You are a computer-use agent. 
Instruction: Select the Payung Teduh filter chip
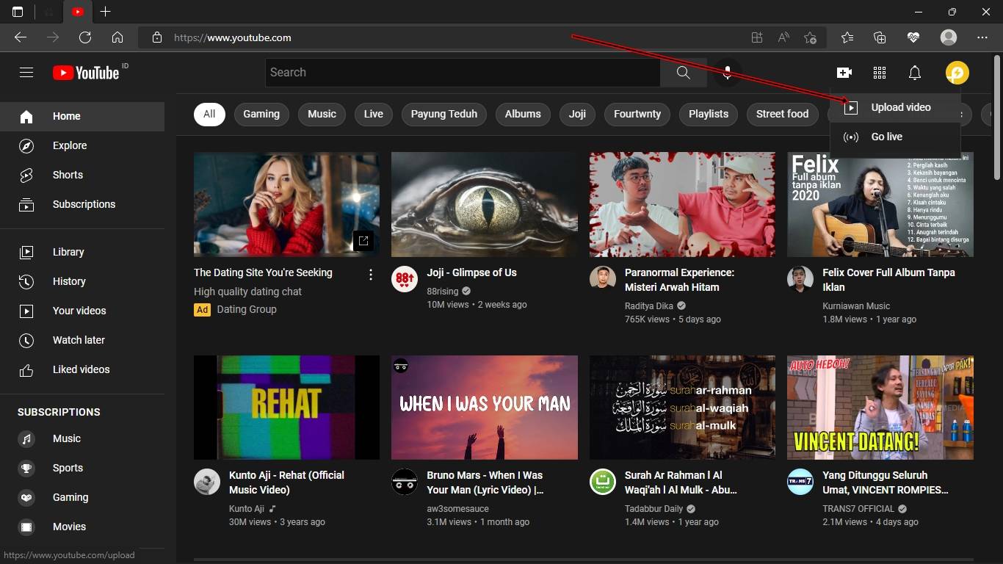pyautogui.click(x=444, y=114)
